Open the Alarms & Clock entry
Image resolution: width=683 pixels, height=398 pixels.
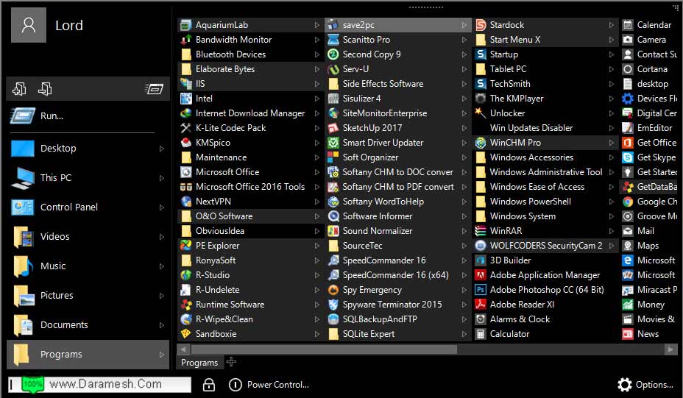click(545, 319)
